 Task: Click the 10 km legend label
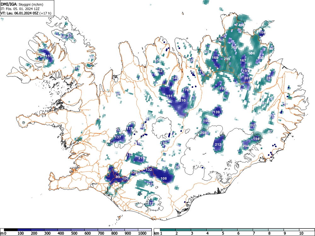(301, 233)
